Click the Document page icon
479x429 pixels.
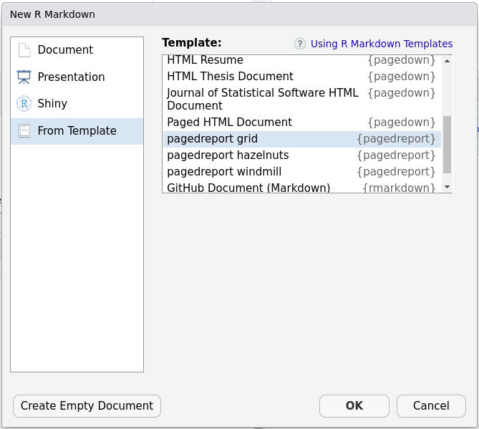click(24, 50)
